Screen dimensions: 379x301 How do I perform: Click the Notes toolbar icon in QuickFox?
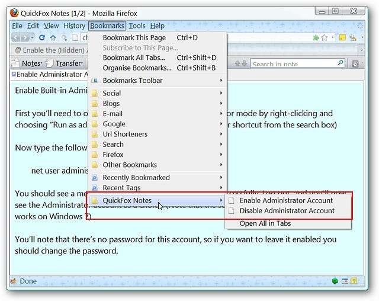[x=15, y=63]
